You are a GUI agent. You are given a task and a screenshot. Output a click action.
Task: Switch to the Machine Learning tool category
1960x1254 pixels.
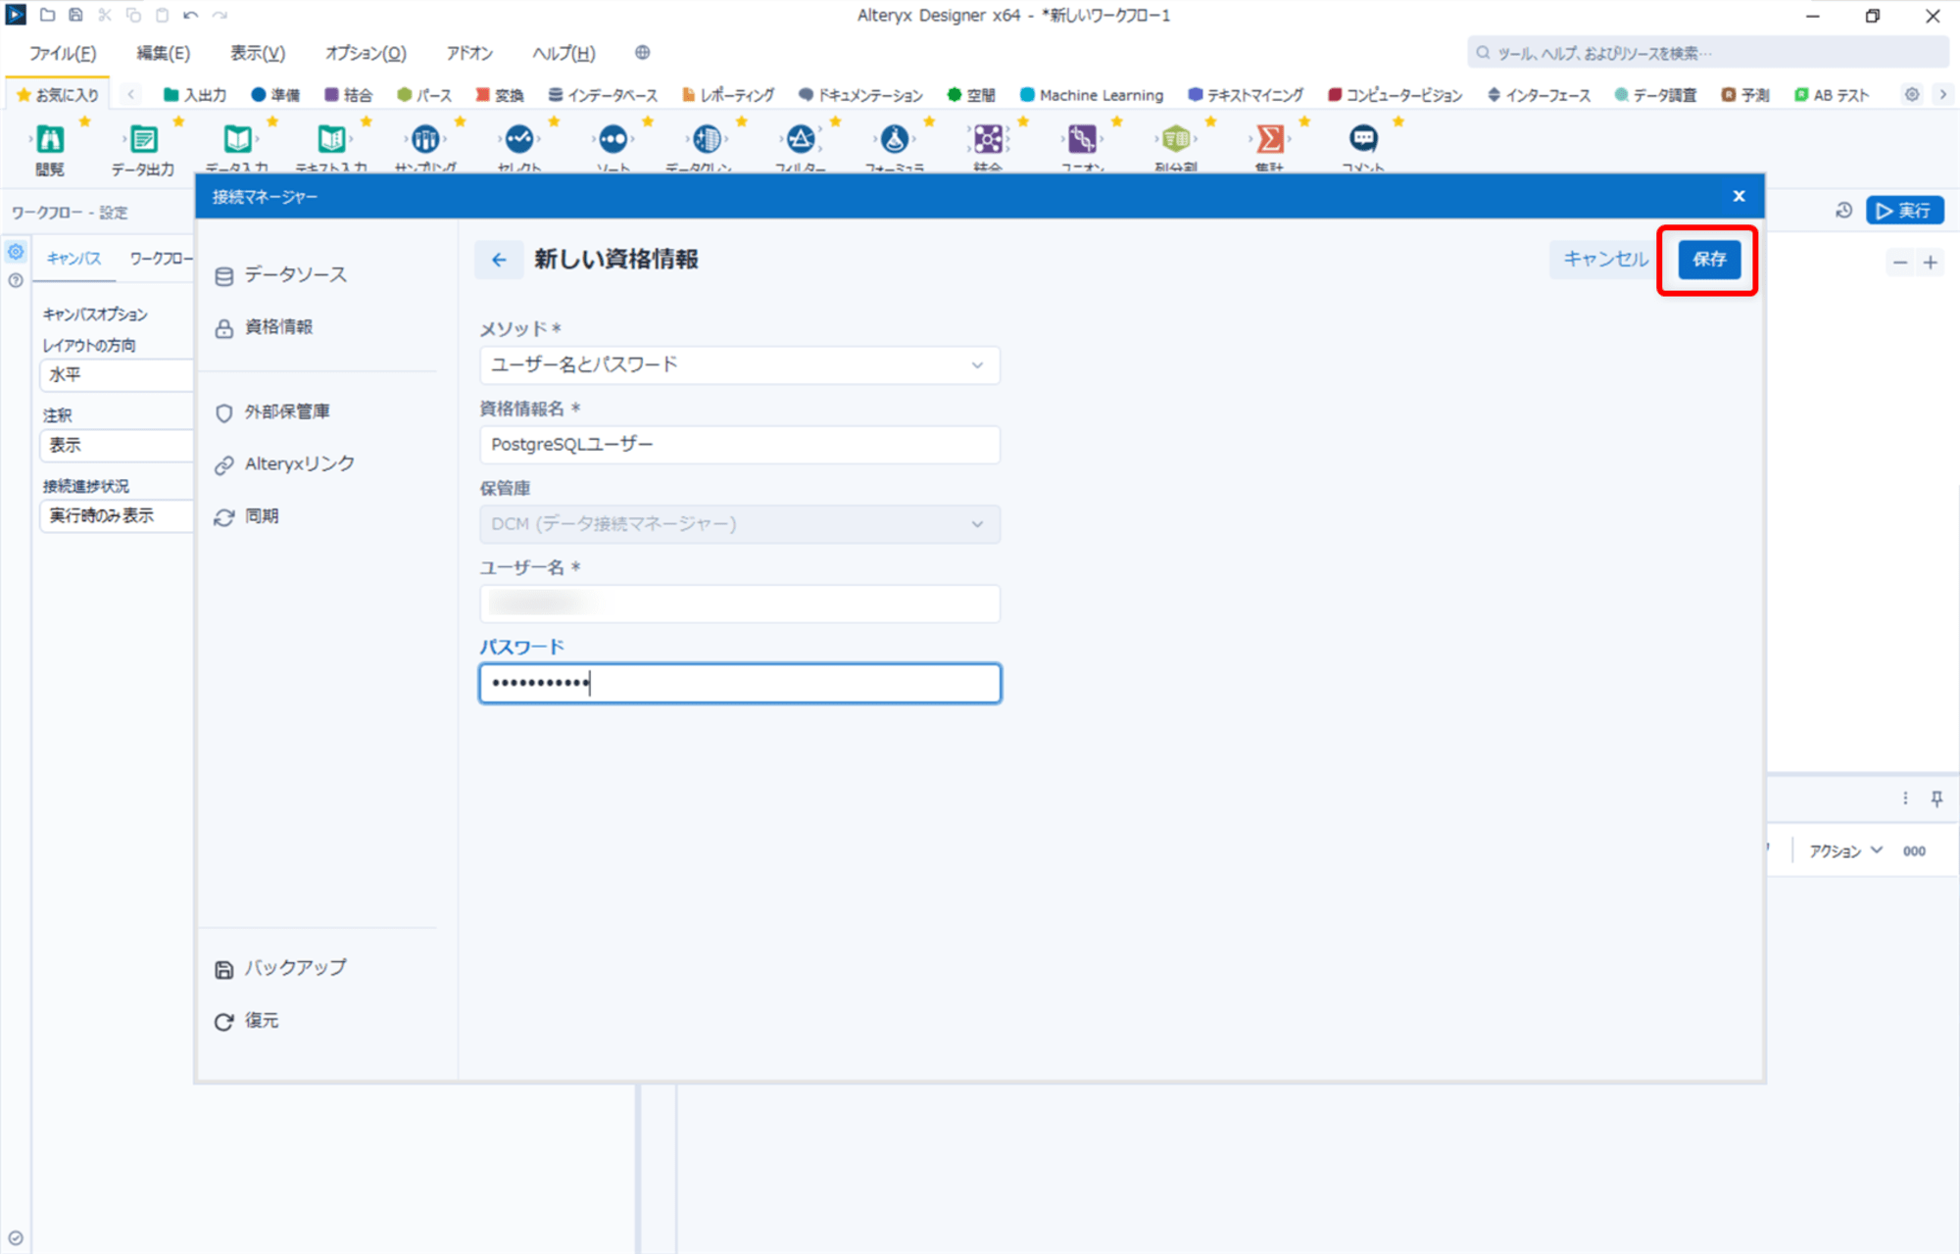[1092, 95]
